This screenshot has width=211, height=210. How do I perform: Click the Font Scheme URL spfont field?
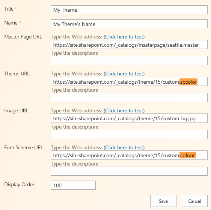coord(129,155)
